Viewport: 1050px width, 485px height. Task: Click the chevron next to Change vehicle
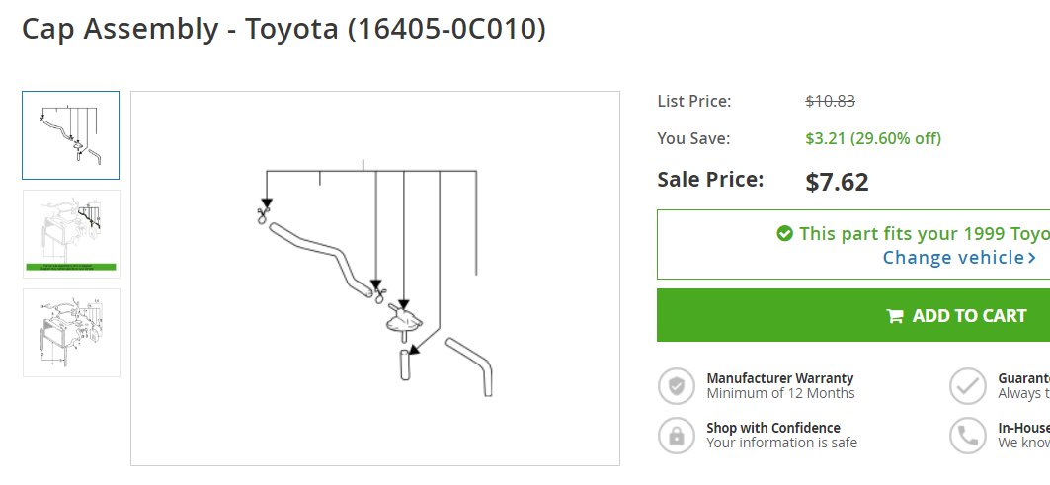click(1032, 257)
